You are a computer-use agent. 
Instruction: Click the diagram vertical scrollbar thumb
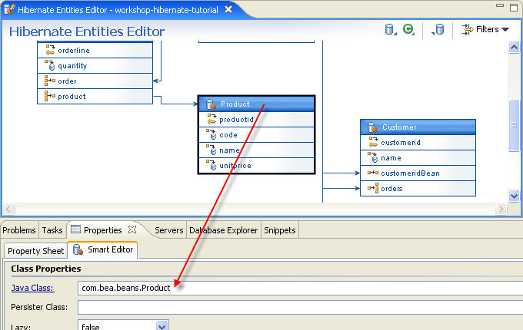pos(514,125)
